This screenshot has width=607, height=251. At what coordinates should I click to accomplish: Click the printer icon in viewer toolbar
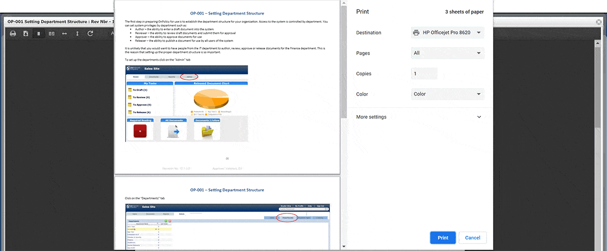coord(13,33)
